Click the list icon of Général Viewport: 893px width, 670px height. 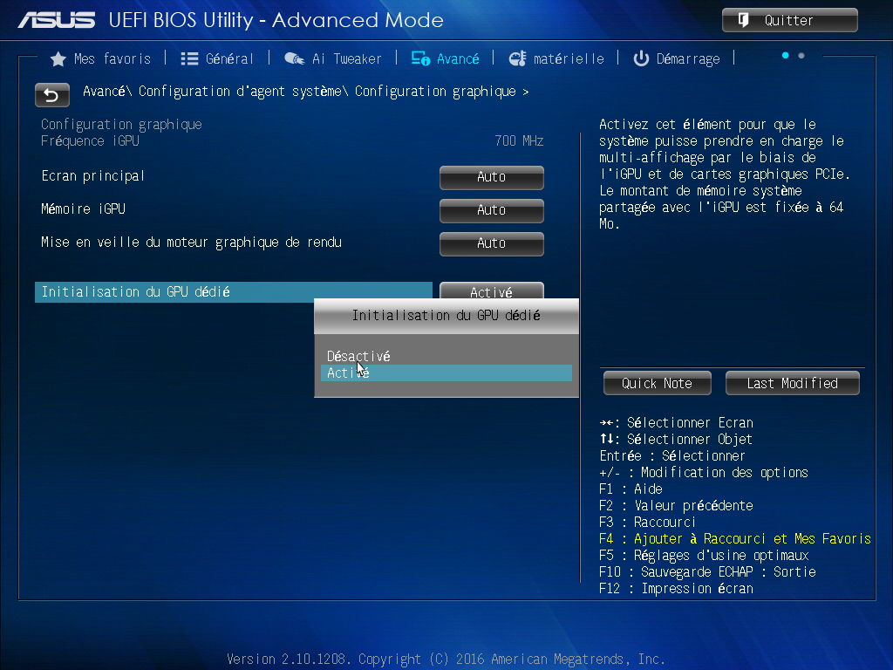click(189, 58)
